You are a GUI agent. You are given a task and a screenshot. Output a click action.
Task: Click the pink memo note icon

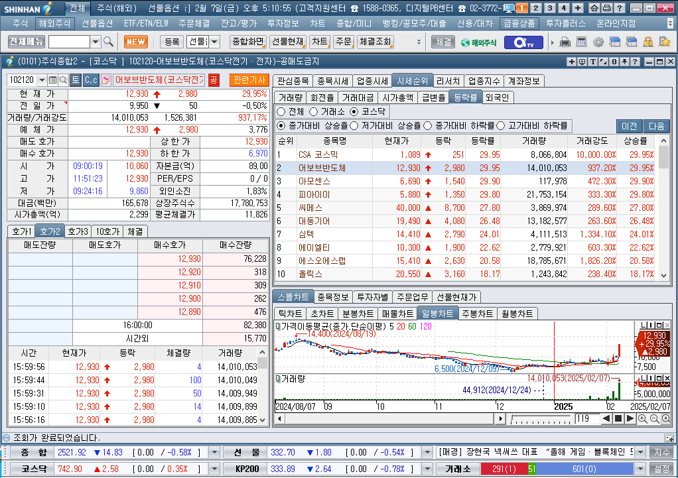(x=106, y=80)
